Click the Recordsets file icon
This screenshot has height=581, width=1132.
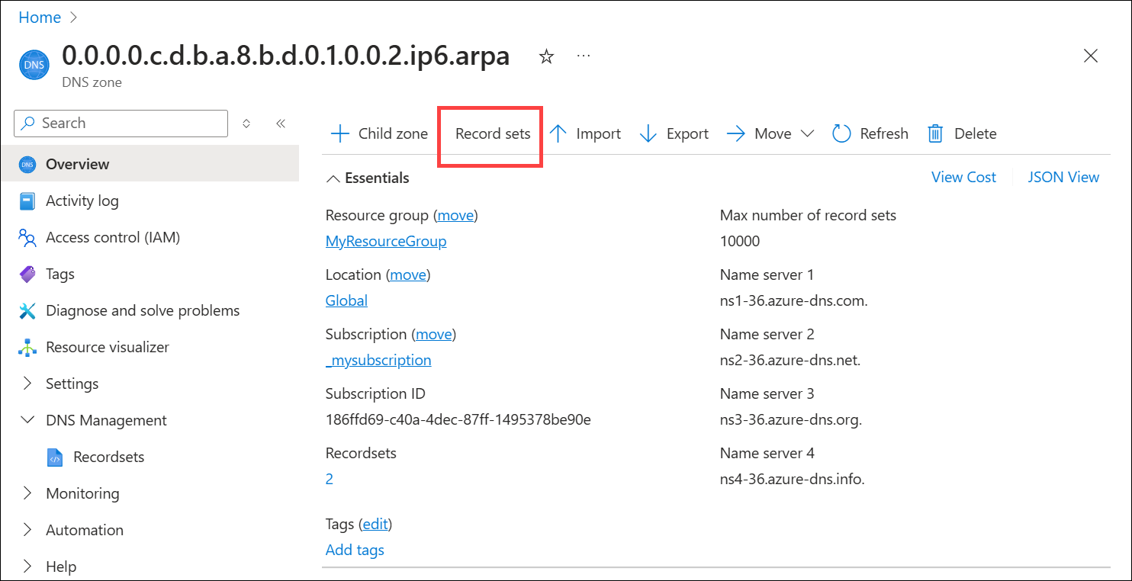tap(55, 457)
